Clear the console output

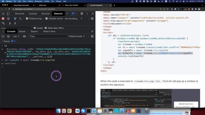[8, 36]
